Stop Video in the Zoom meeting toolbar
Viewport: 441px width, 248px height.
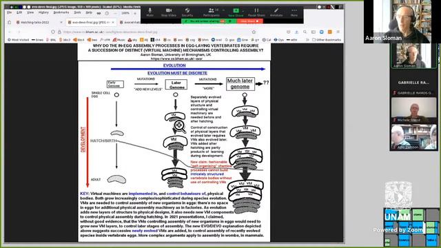[168, 12]
